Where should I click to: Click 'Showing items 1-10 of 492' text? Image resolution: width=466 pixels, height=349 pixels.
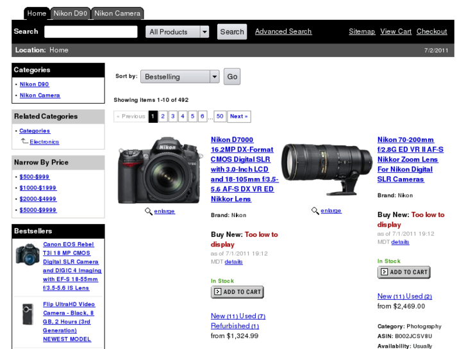coord(151,100)
